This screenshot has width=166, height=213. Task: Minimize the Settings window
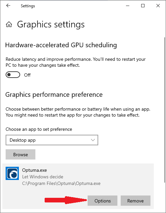pyautogui.click(x=128, y=6)
